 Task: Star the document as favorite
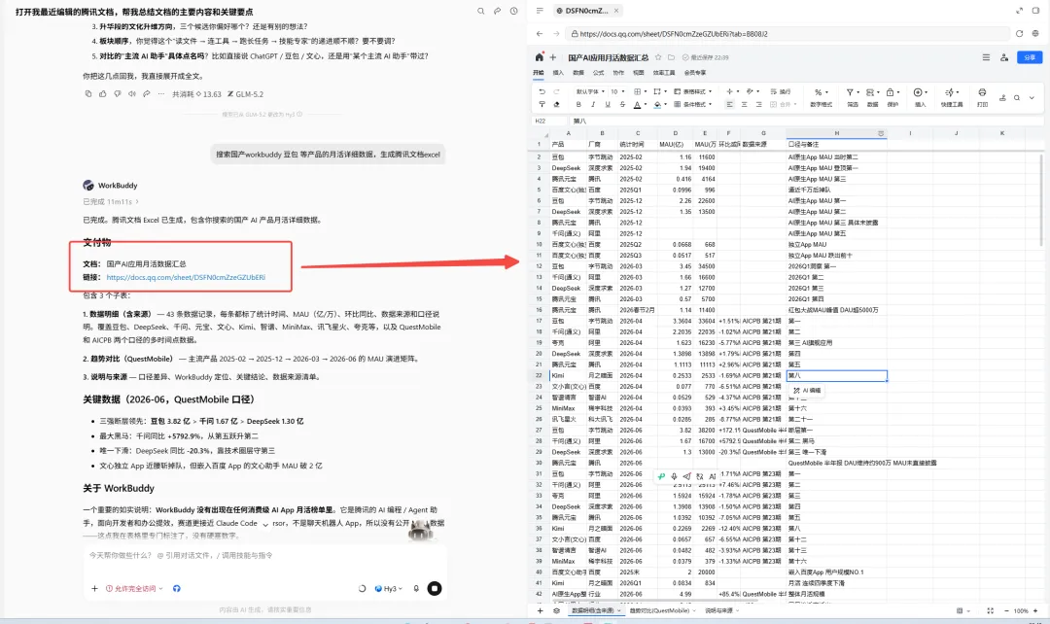pos(658,57)
